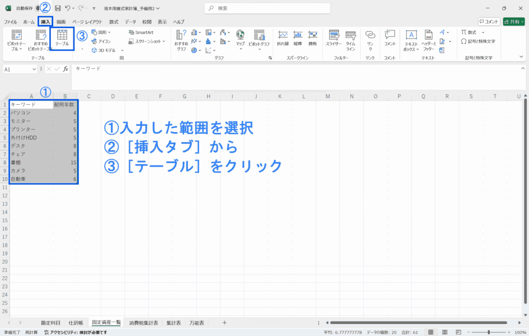This screenshot has width=529, height=336.
Task: Switch to the ホーム (Home) tab
Action: pyautogui.click(x=29, y=22)
